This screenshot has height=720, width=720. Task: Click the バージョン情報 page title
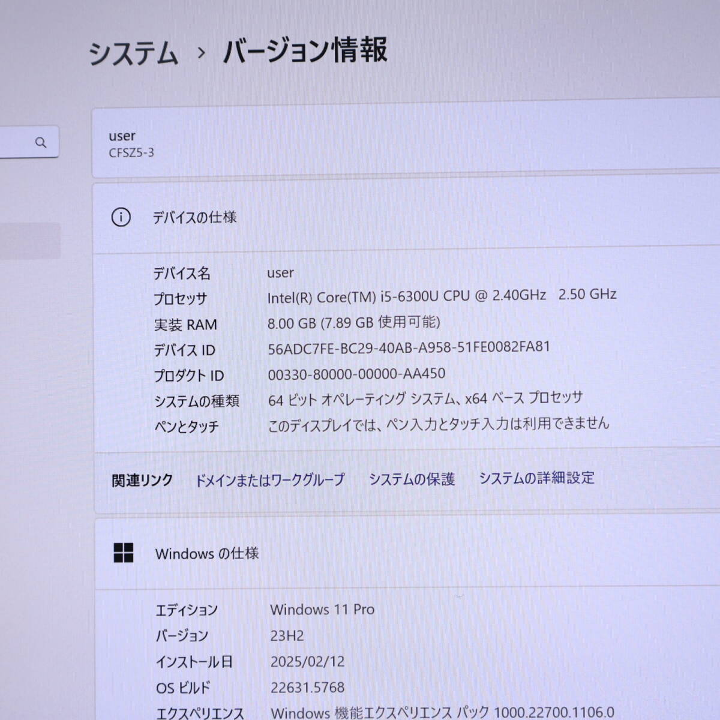pos(305,50)
